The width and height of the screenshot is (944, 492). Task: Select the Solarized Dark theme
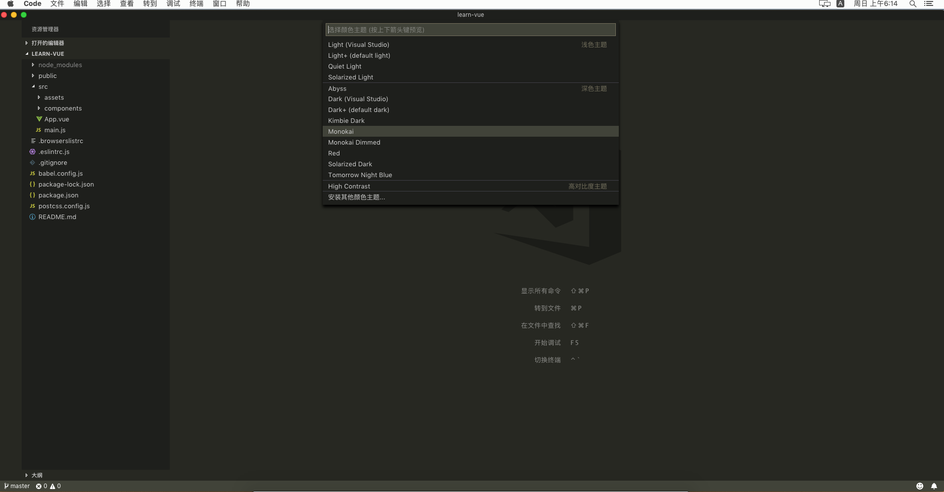click(x=350, y=164)
